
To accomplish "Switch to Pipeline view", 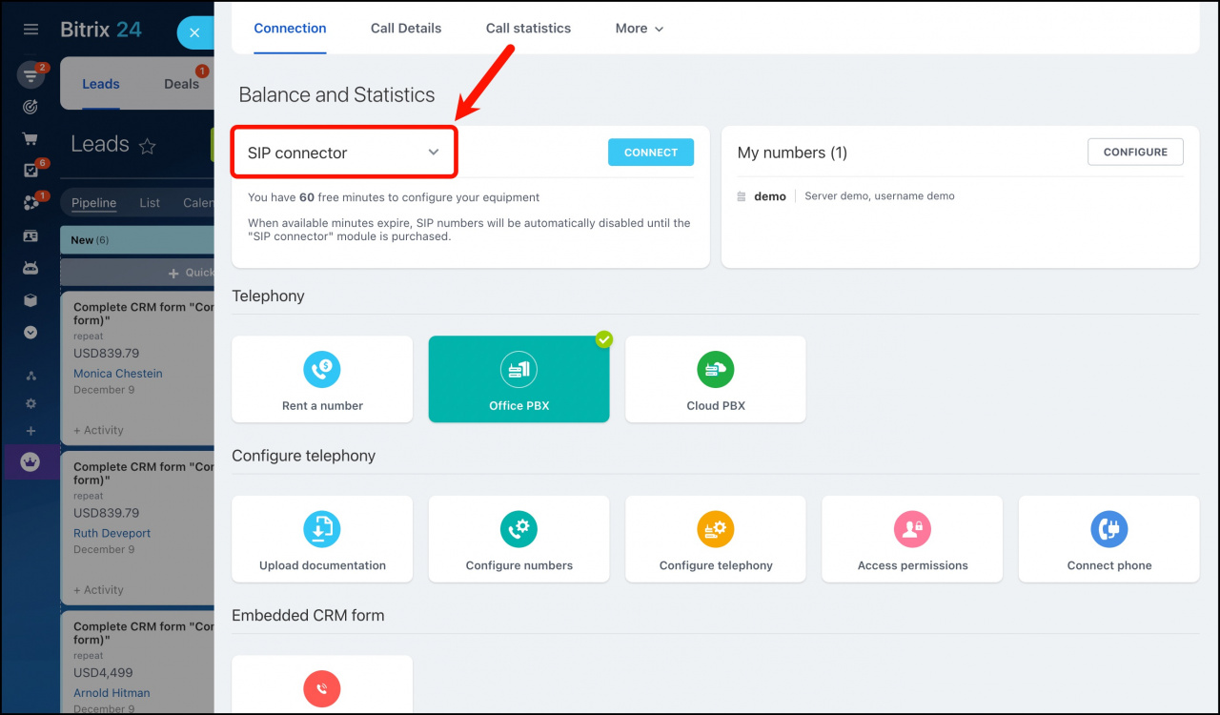I will coord(94,203).
